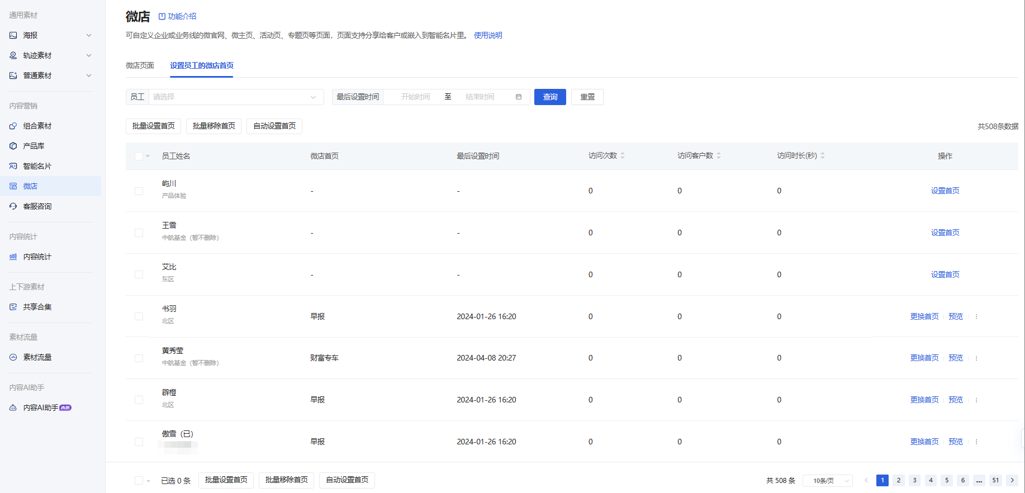Click the 重置 reset button

(587, 97)
